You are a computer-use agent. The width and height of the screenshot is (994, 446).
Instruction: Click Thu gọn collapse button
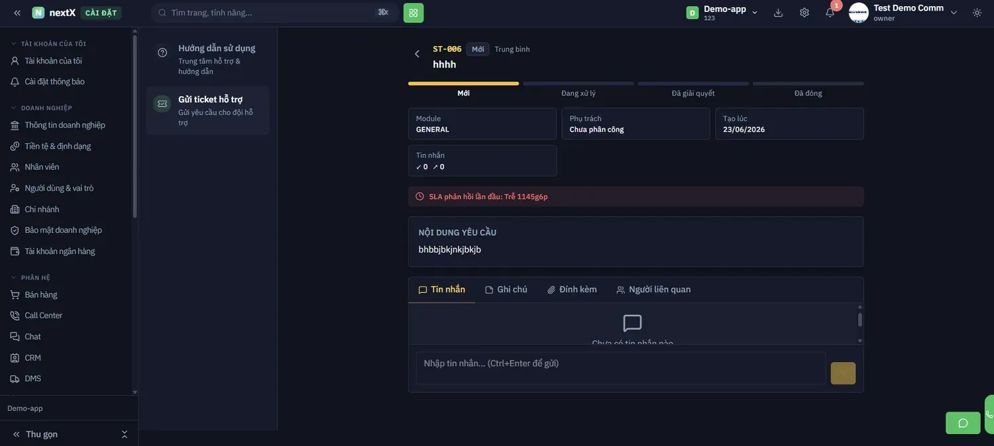(35, 435)
